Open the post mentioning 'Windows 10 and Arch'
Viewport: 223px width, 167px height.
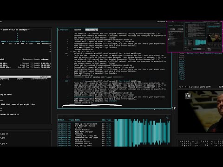coord(9,115)
